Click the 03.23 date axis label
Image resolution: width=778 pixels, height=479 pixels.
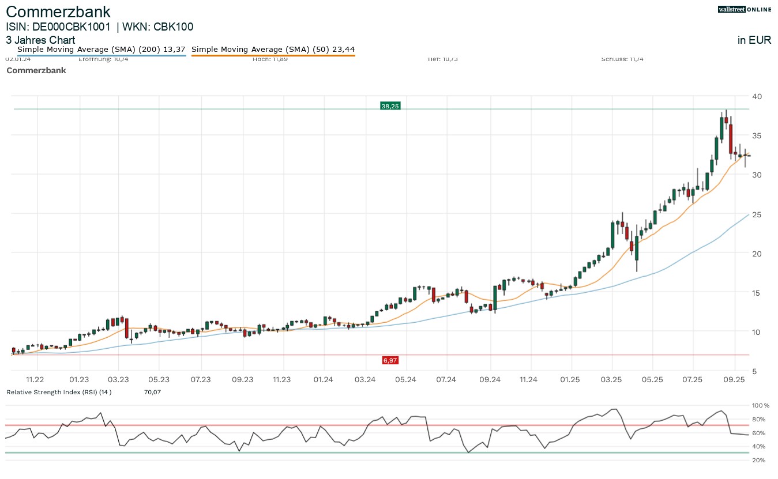118,379
